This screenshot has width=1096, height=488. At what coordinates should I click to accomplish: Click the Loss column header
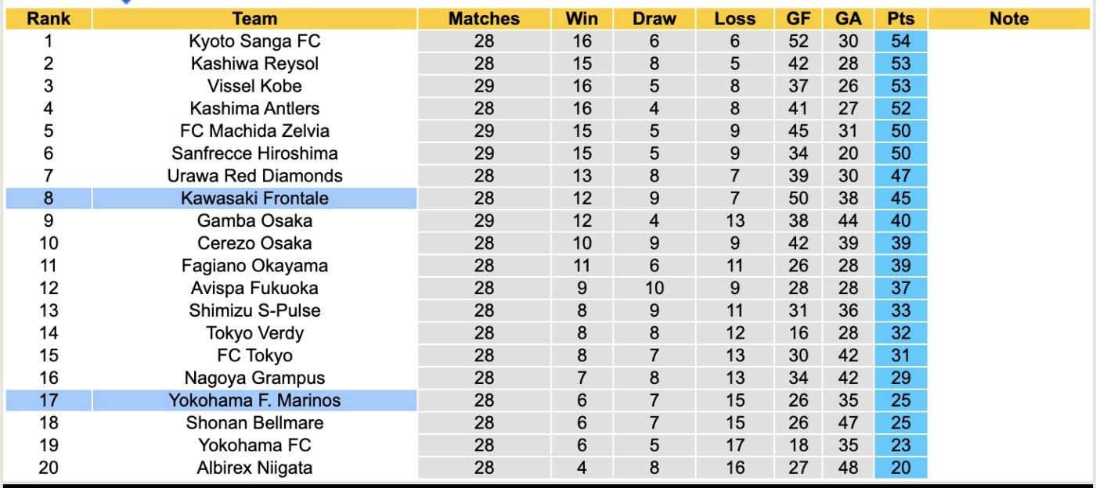[x=735, y=19]
